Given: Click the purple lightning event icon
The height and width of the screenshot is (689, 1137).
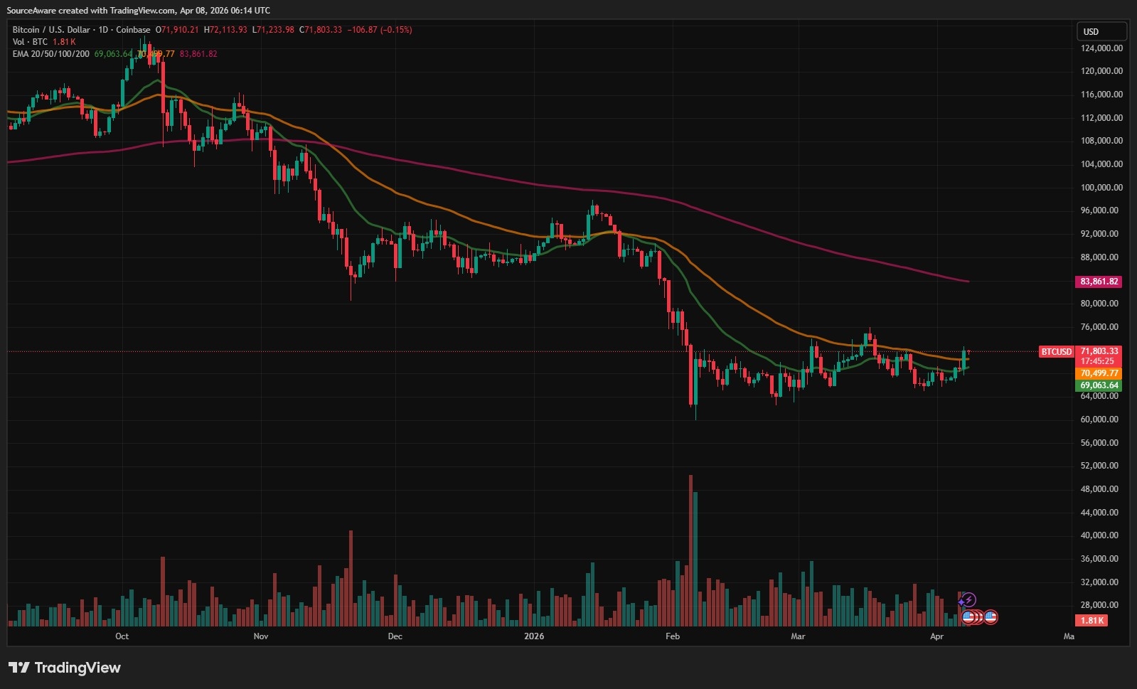Looking at the screenshot, I should coord(968,600).
